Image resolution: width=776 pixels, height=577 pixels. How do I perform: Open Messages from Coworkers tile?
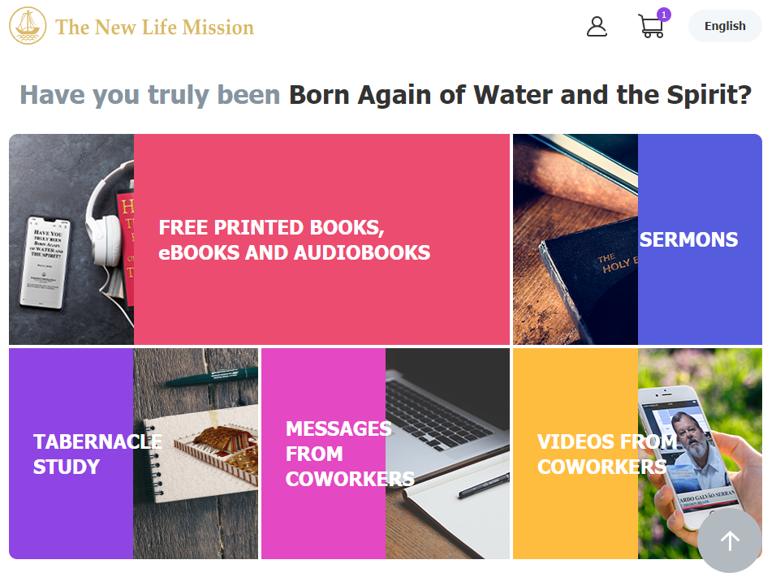[338, 454]
